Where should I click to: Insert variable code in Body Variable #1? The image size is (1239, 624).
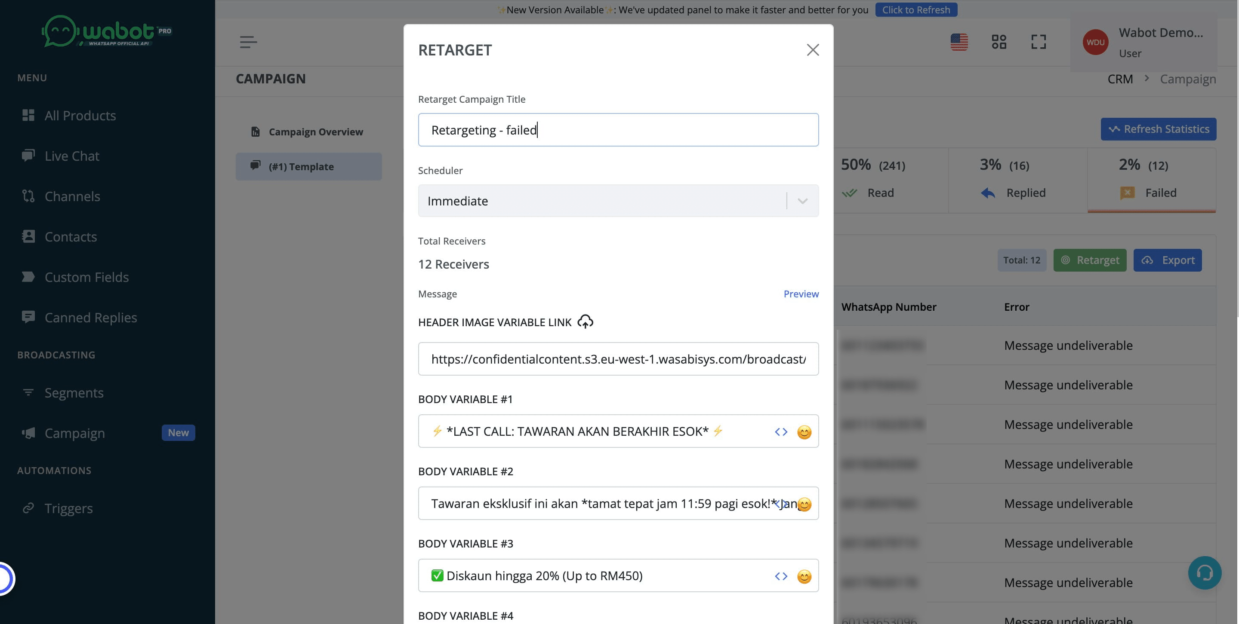(x=781, y=432)
